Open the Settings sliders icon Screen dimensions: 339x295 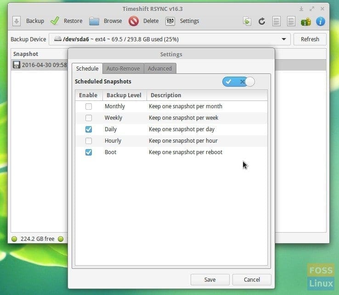coord(170,21)
